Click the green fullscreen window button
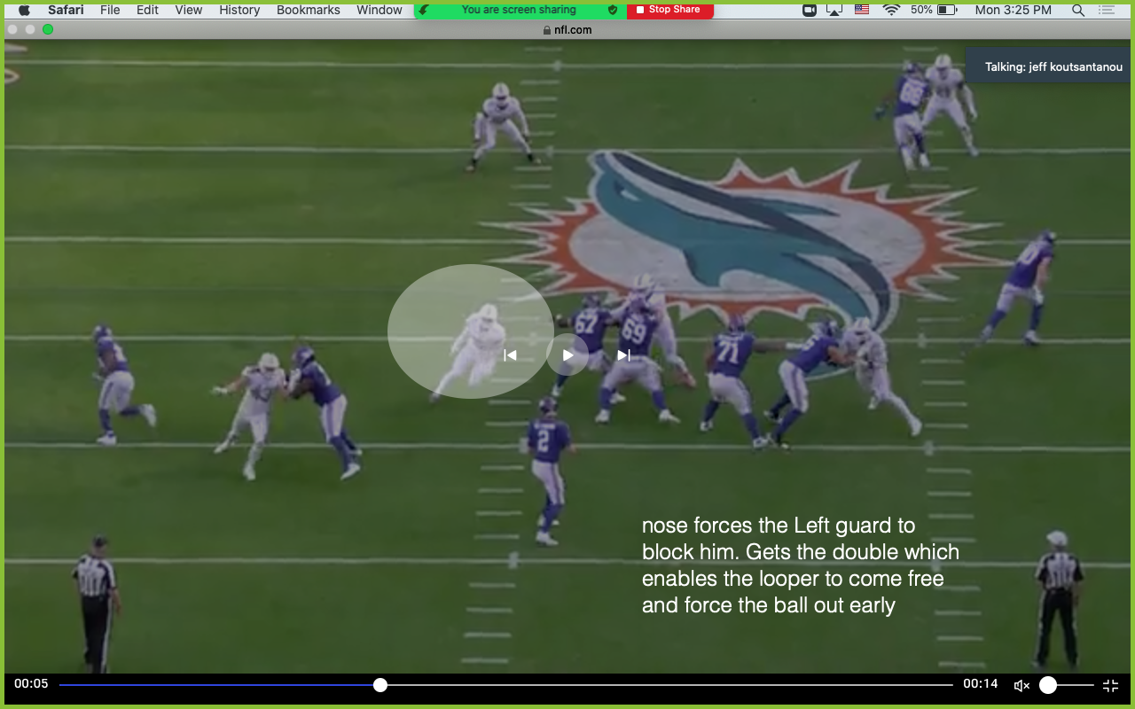This screenshot has height=709, width=1135. tap(48, 29)
